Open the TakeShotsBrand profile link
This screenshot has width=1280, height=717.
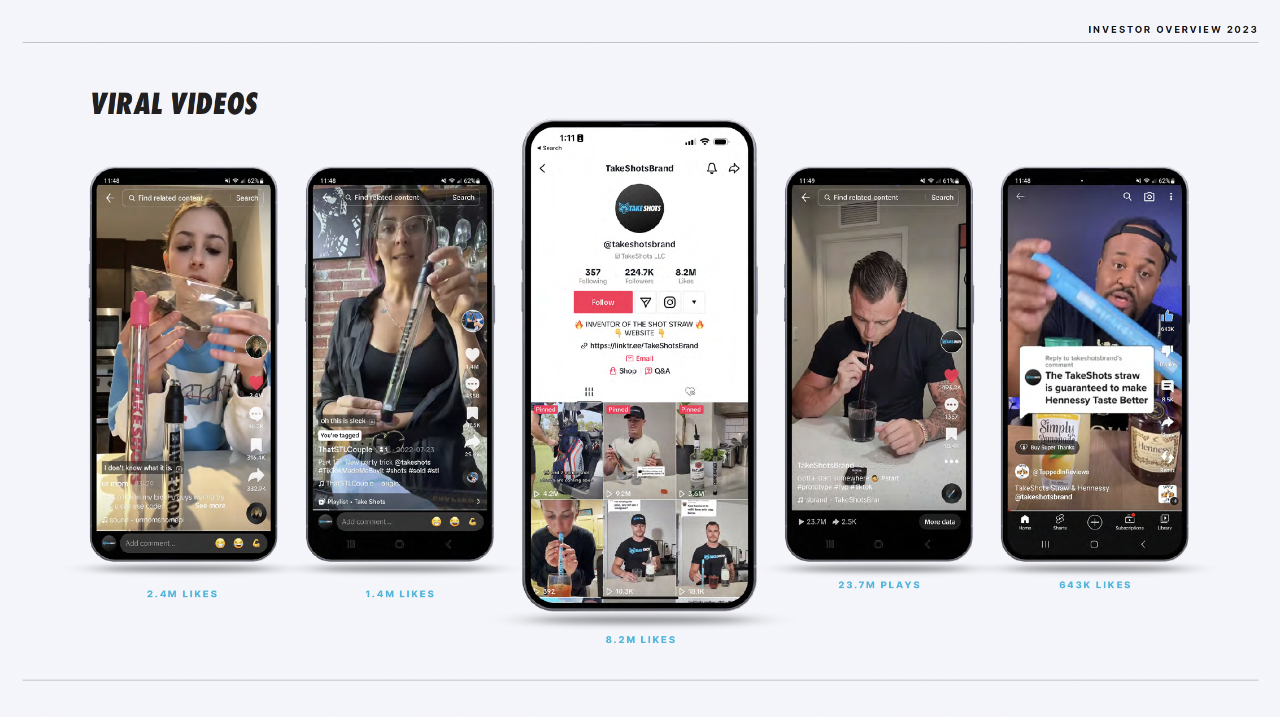point(639,344)
